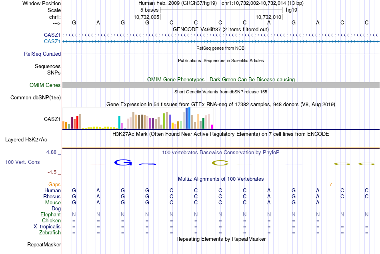Click the hg19 assembly label near scale
The image size is (380, 254).
(292, 10)
